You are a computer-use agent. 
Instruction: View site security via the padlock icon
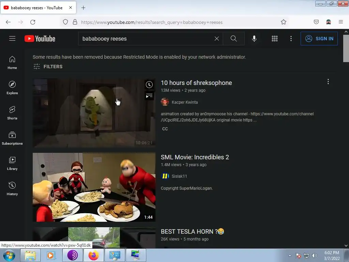coord(75,22)
